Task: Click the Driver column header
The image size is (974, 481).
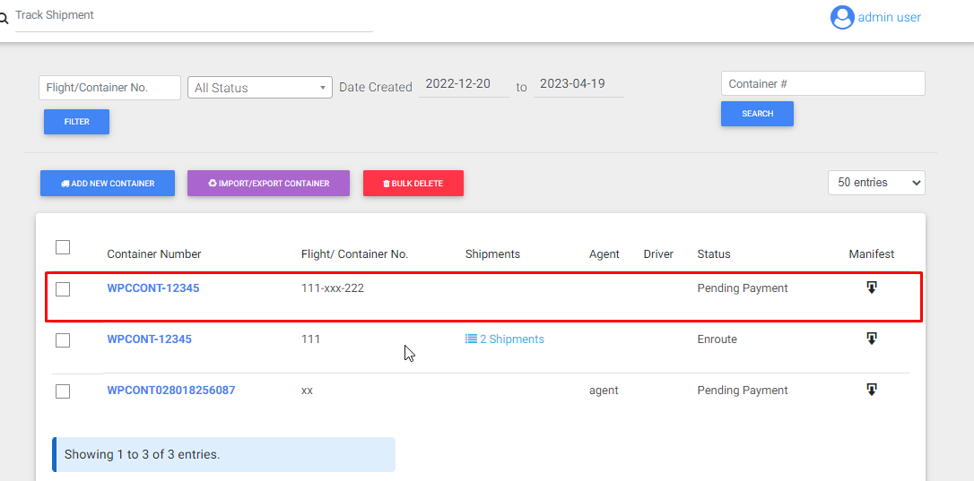Action: pyautogui.click(x=658, y=253)
